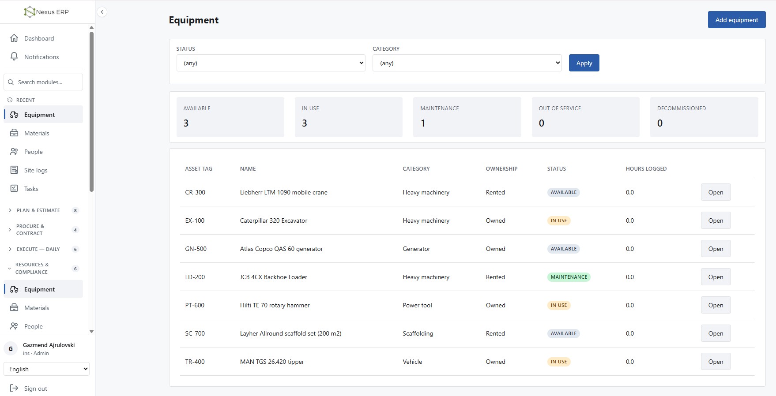Click the Nexus ERP logo icon

(30, 12)
